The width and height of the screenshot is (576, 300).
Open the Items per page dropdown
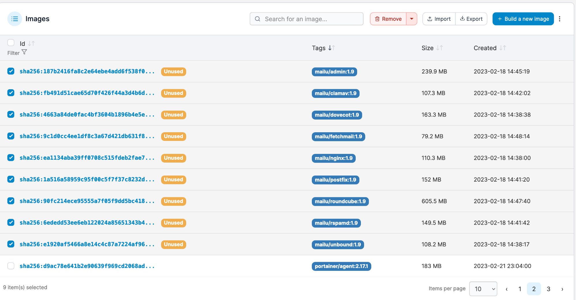(483, 289)
